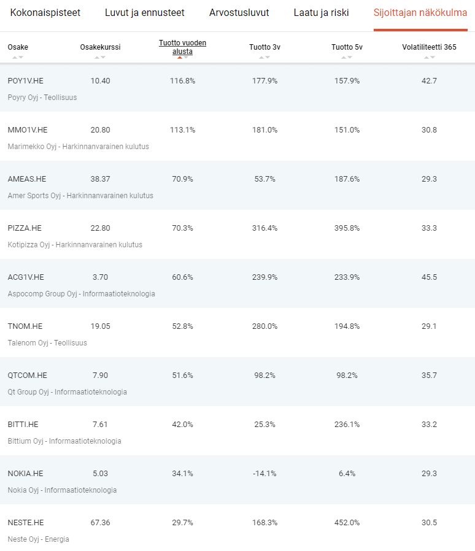Open PIZZA.HE Kotipizza entry
This screenshot has height=551, width=475.
coord(237,235)
